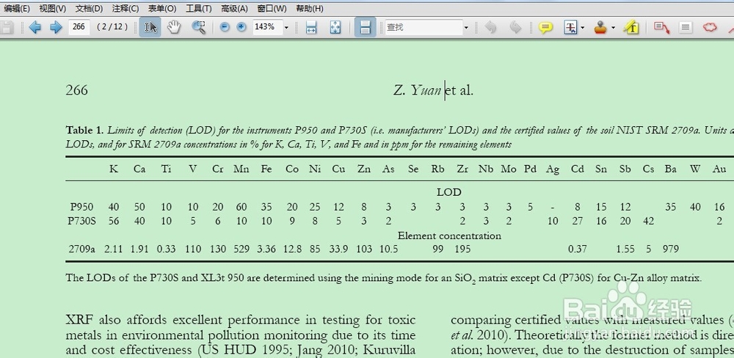Select the Callout tool icon
Viewport: 734px width, 358px height.
662,28
